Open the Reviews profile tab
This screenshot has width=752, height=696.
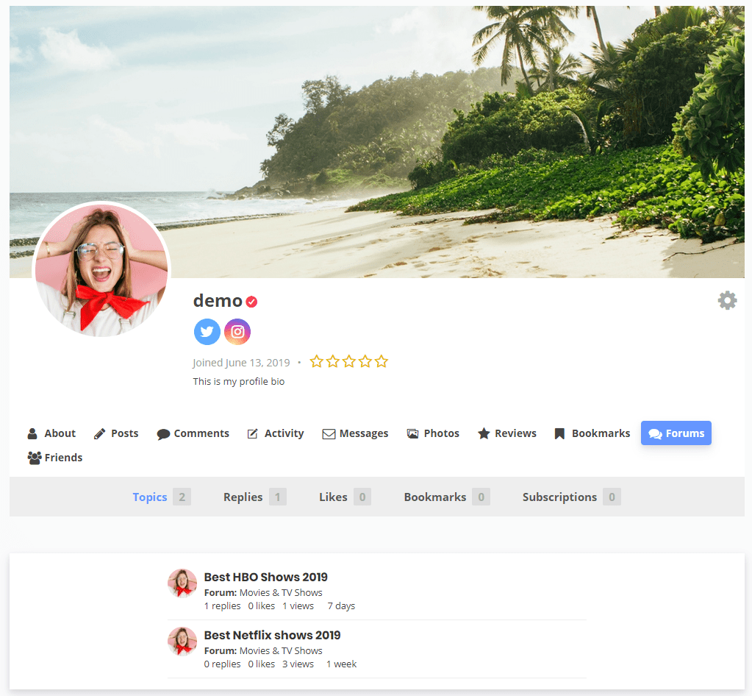click(507, 433)
